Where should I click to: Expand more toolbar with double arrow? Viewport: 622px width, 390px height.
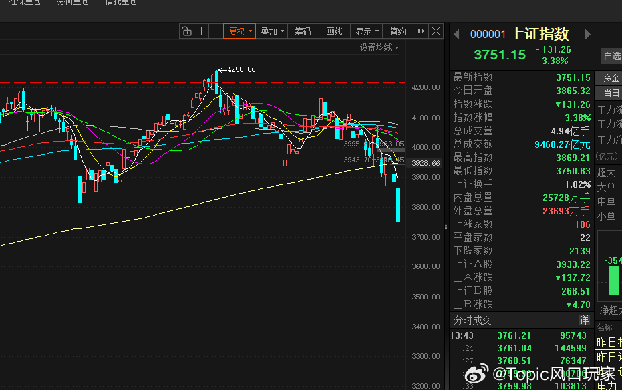(x=421, y=31)
